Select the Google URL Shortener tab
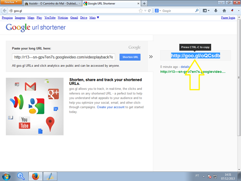Image resolution: width=241 pixels, height=181 pixels. point(111,3)
